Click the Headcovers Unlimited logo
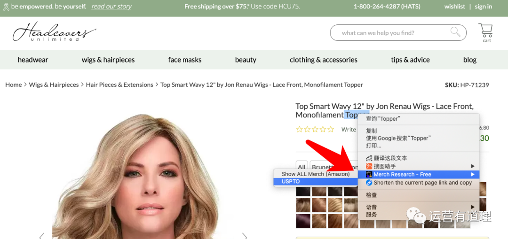The image size is (508, 239). [x=54, y=33]
